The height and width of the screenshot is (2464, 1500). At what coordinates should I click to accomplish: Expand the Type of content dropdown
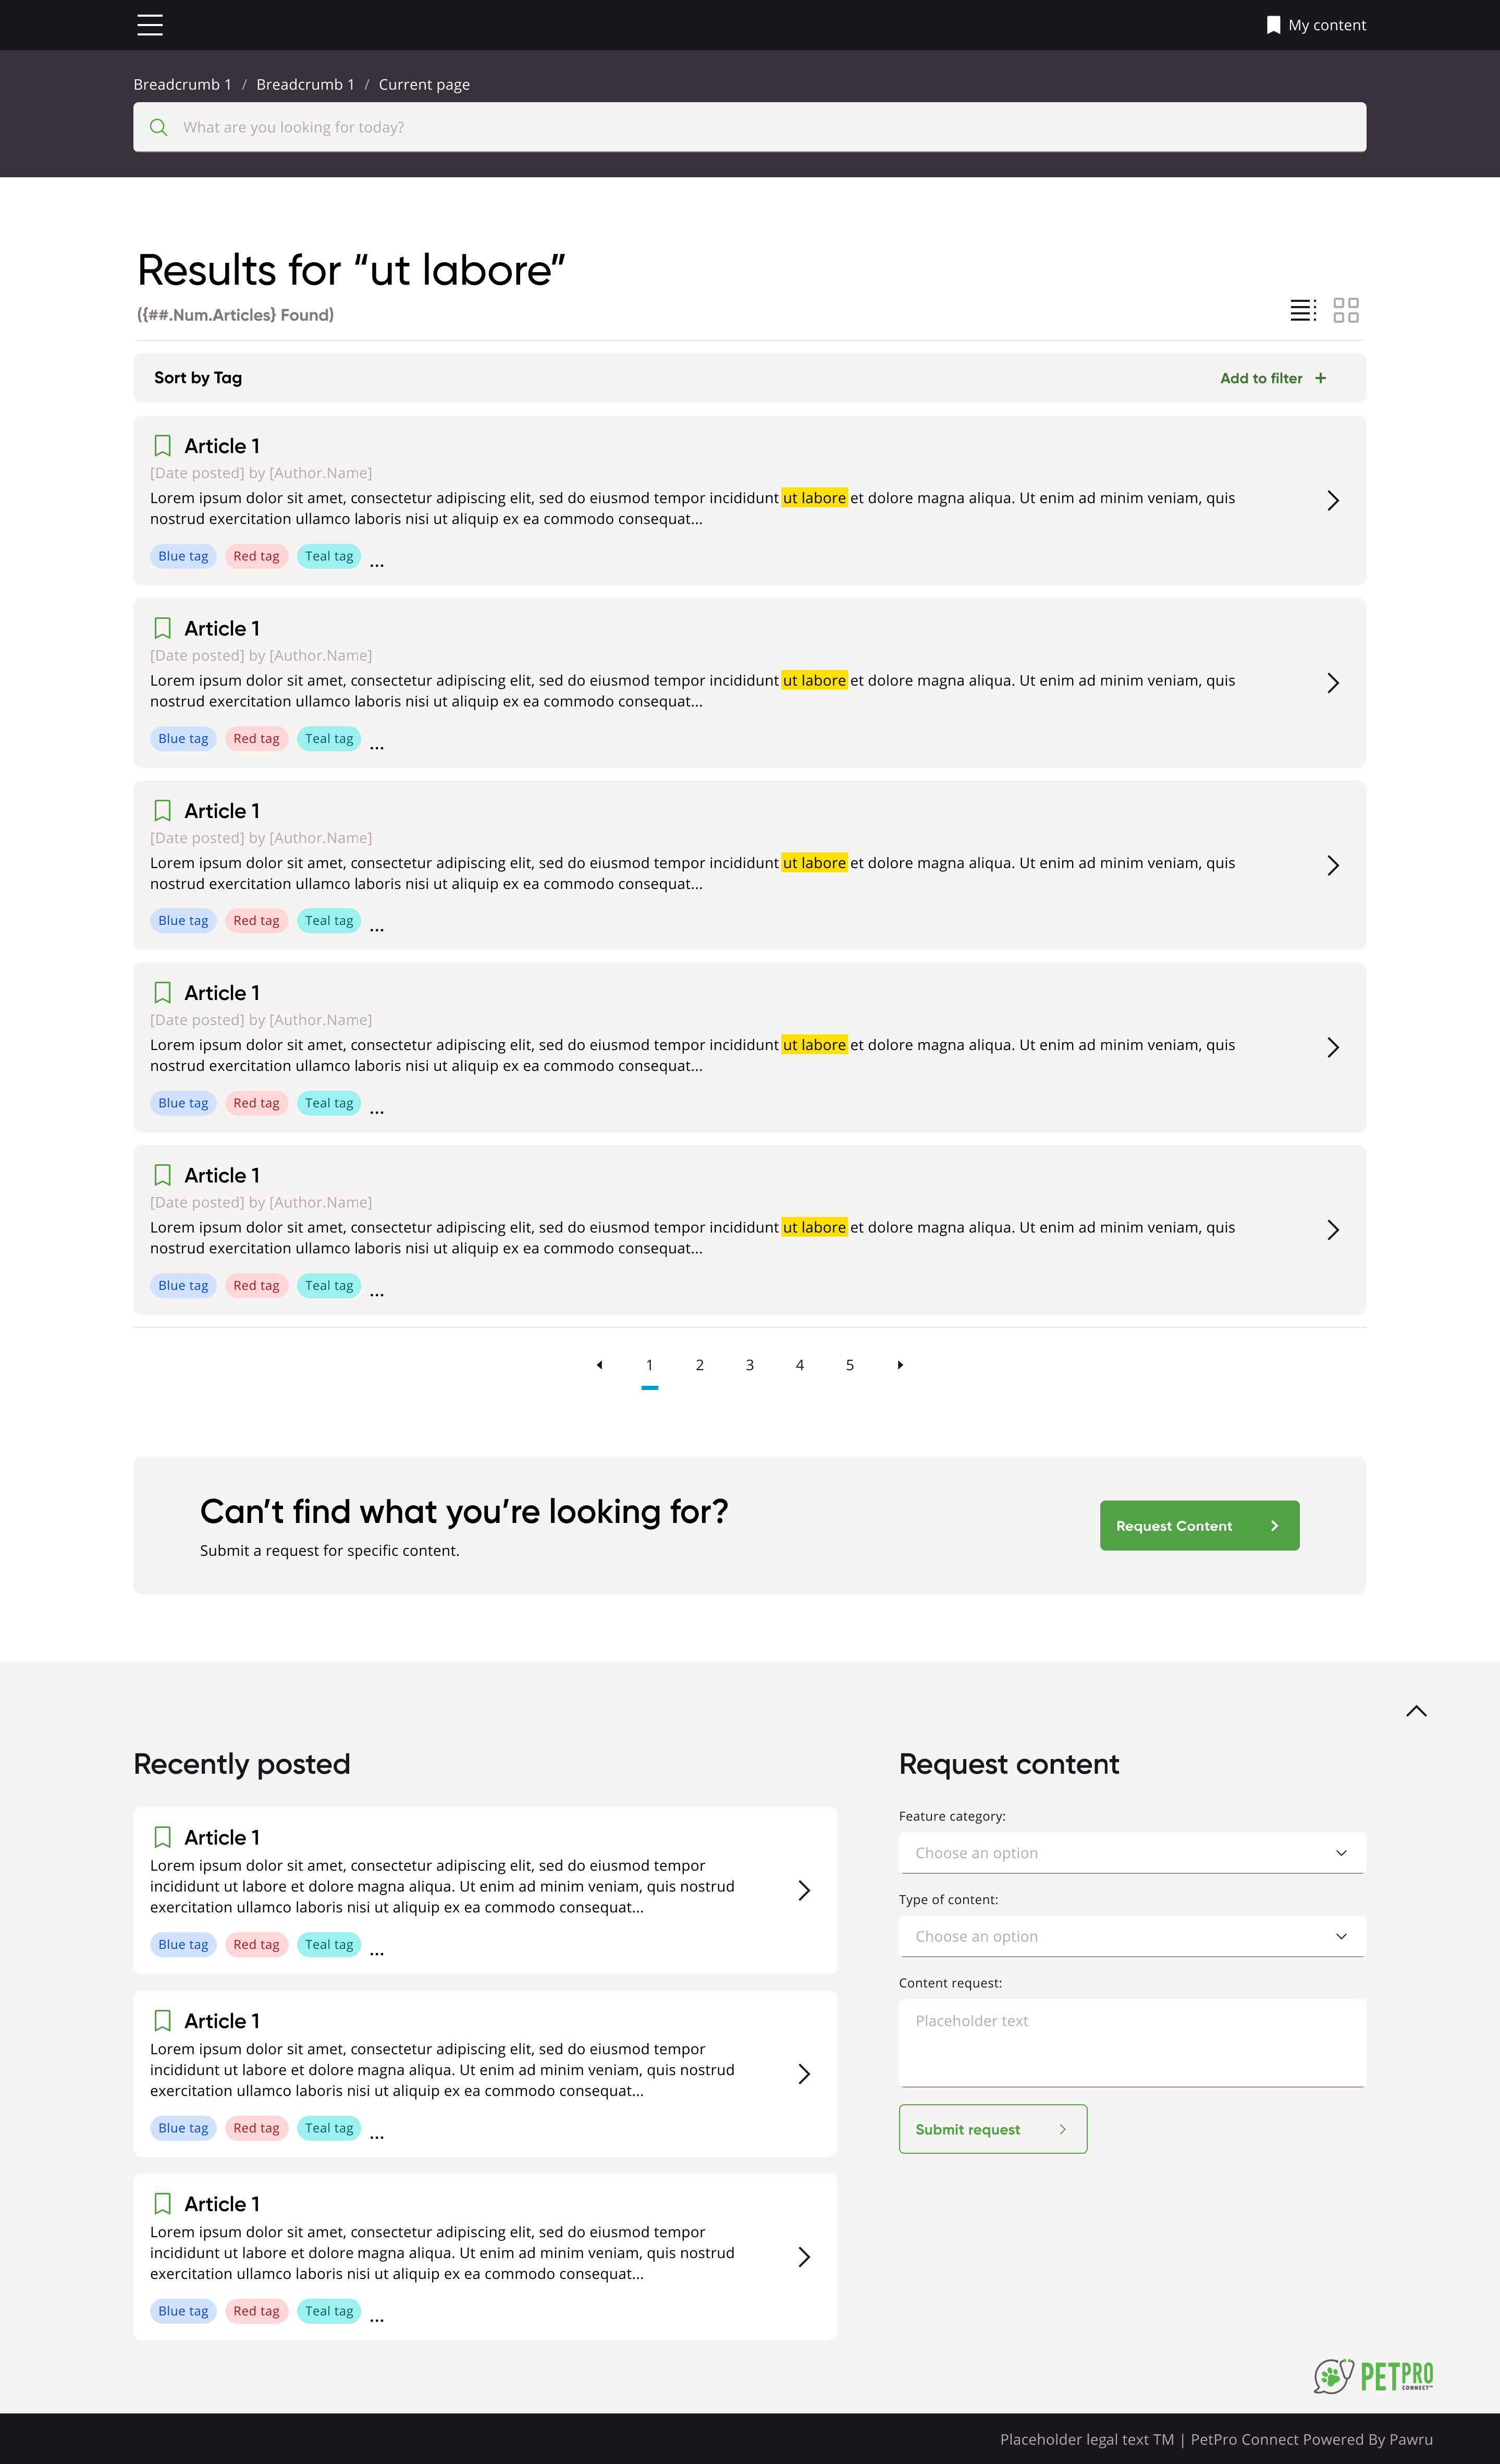click(x=1131, y=1936)
